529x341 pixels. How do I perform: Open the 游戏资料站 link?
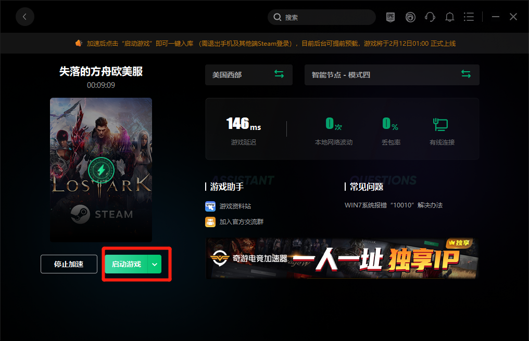click(x=235, y=206)
